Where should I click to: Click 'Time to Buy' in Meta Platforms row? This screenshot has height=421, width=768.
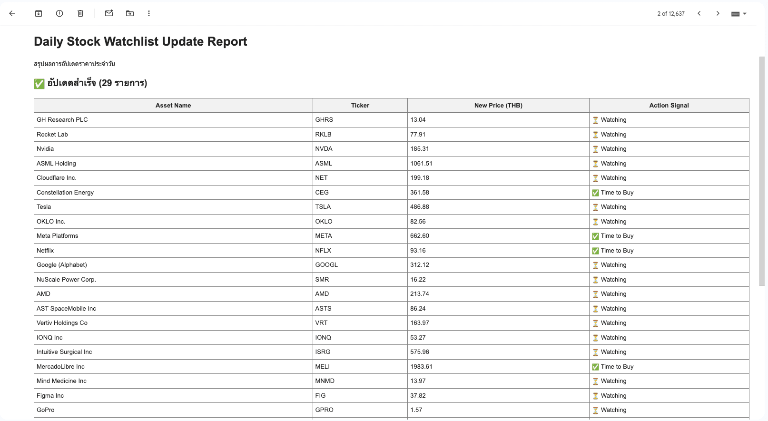617,236
